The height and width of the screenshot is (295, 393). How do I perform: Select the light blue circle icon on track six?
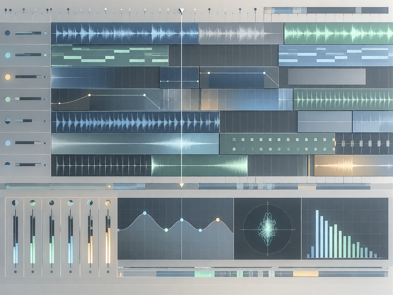click(x=8, y=143)
